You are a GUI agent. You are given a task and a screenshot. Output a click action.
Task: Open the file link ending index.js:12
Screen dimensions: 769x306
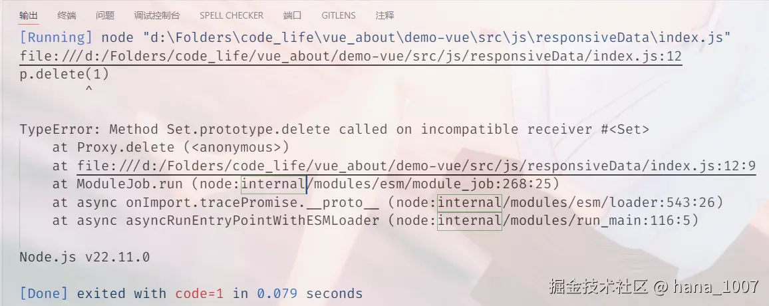(x=351, y=57)
